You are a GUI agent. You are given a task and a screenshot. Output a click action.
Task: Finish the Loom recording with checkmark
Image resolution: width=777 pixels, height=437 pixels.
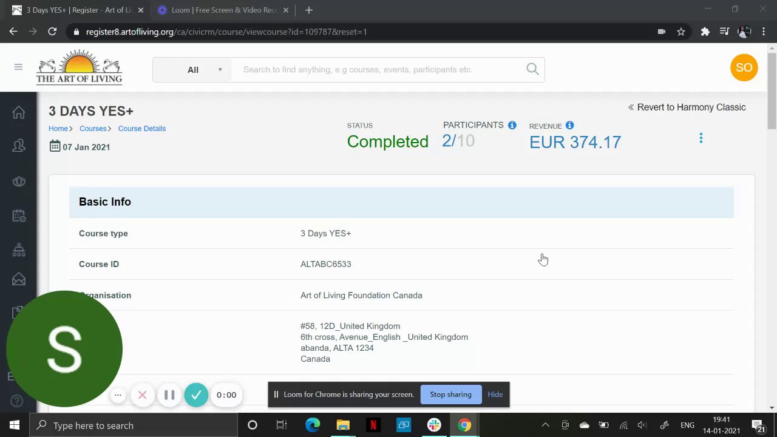pyautogui.click(x=196, y=395)
